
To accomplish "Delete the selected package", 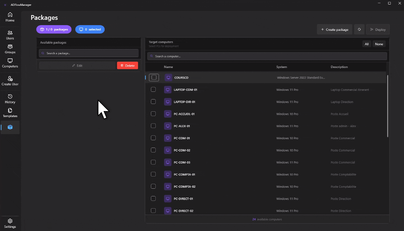I will (127, 65).
